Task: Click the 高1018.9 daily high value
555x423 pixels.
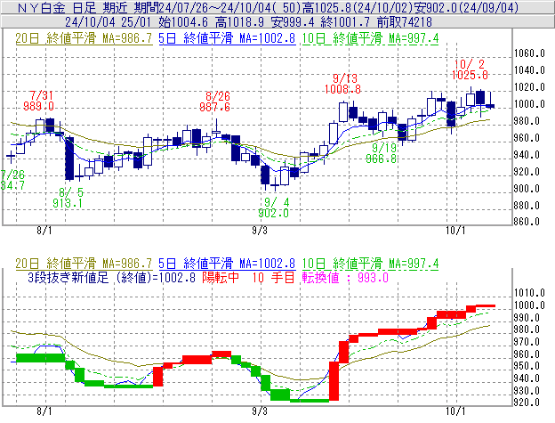Action: (239, 22)
